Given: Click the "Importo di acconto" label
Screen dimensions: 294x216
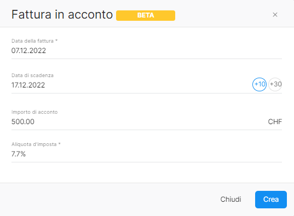Looking at the screenshot, I should tap(34, 112).
